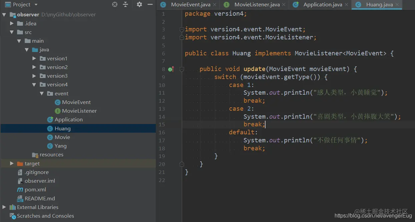Expand the version1 package
This screenshot has width=415, height=222.
[34, 58]
